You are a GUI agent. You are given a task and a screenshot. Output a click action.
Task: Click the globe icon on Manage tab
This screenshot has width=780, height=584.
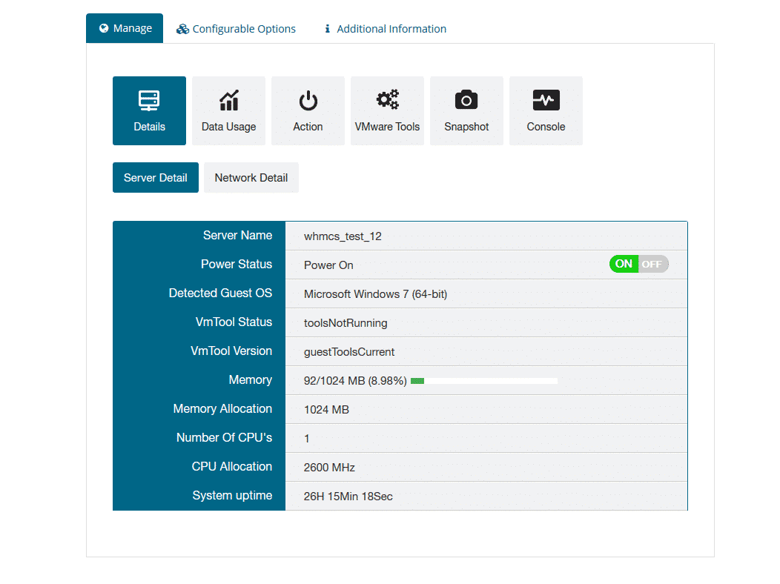coord(104,28)
